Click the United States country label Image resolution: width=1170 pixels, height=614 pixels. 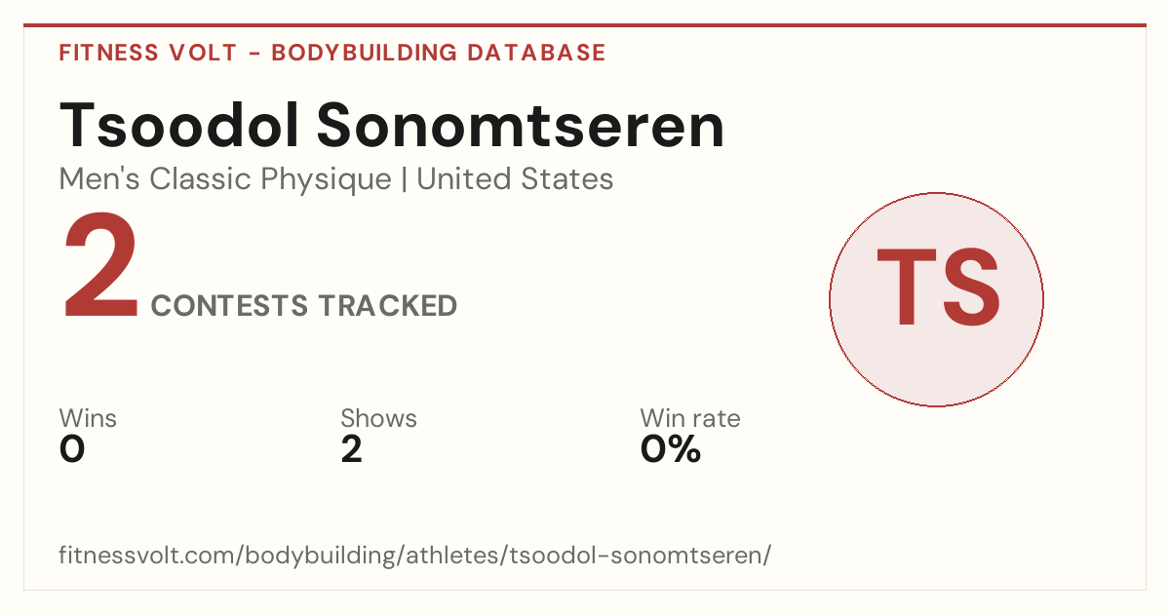(x=515, y=179)
